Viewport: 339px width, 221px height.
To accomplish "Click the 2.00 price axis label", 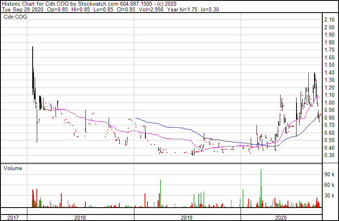I will 329,27.
